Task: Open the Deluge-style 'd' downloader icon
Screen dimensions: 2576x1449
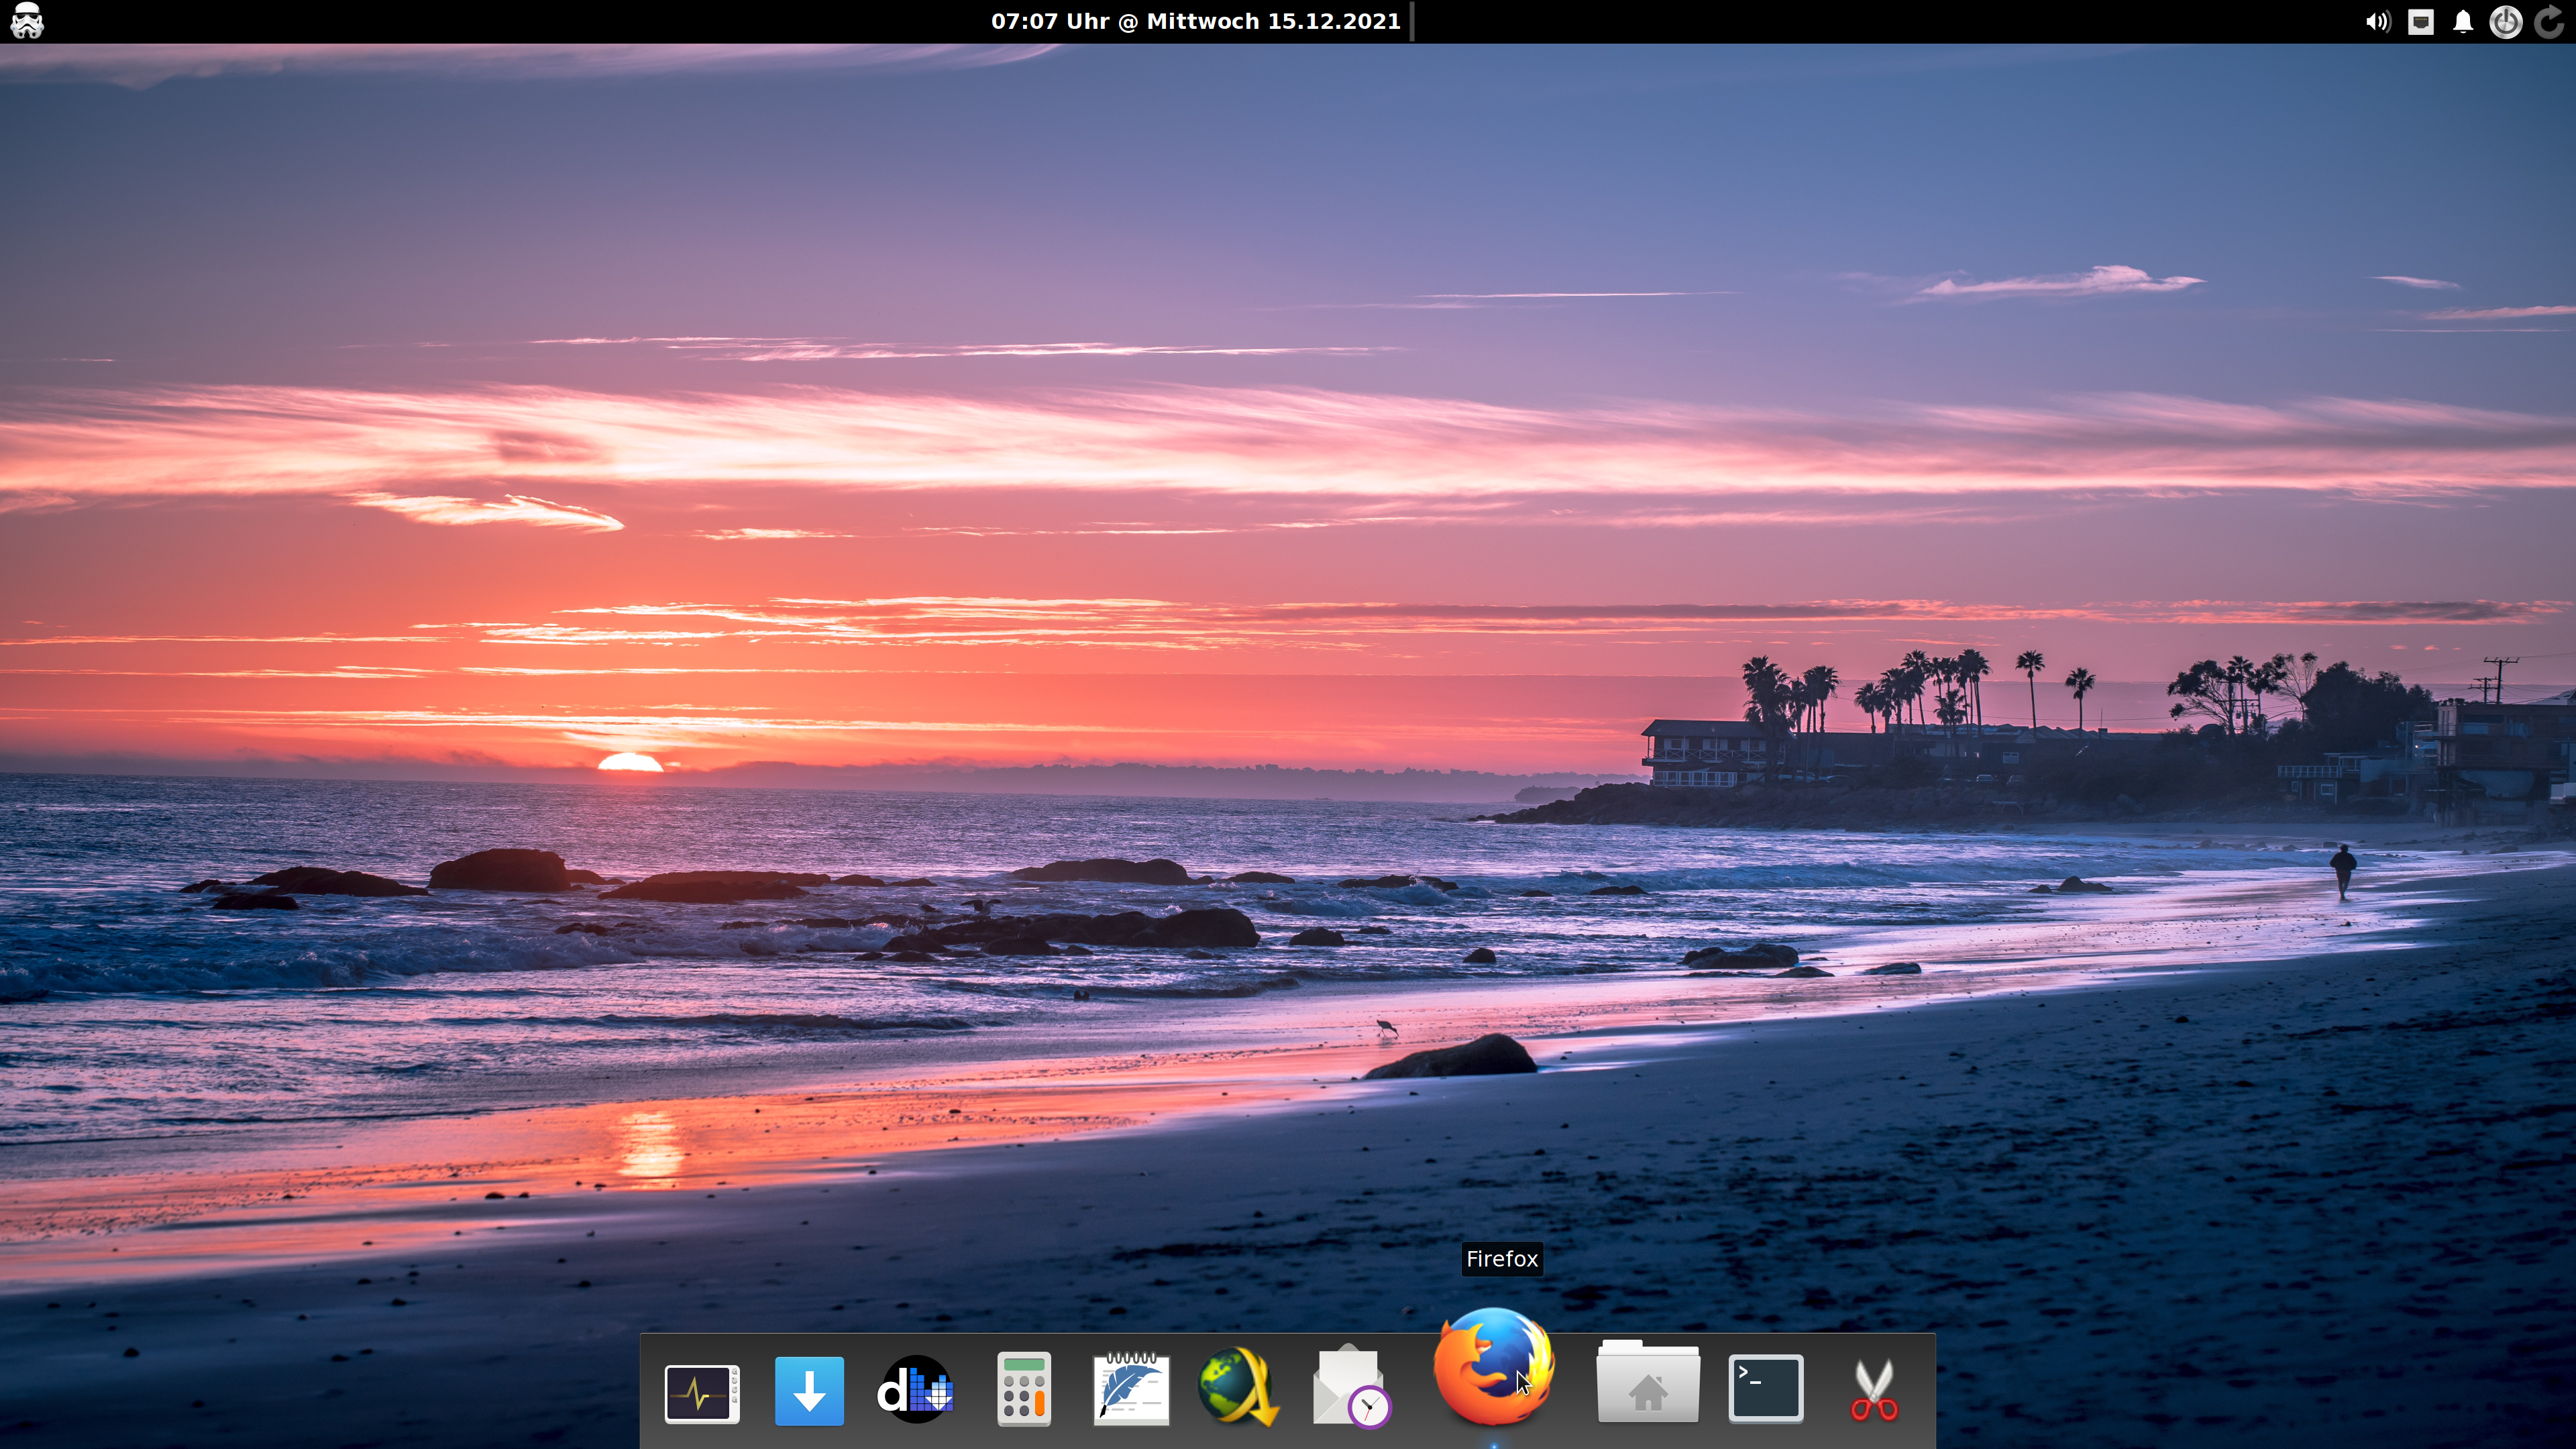Action: coord(915,1389)
